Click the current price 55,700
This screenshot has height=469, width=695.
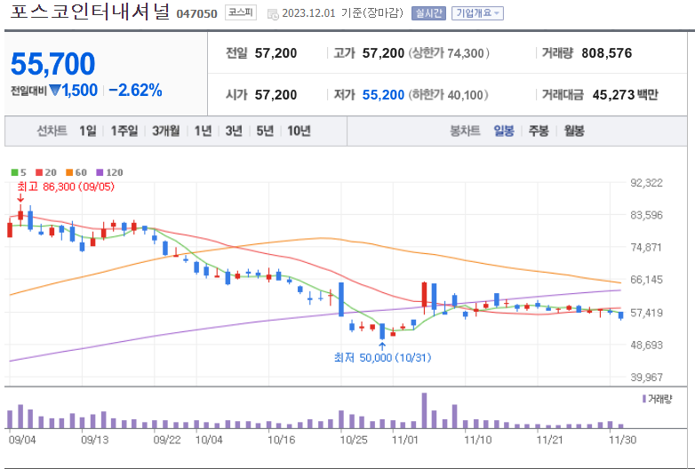tap(52, 64)
